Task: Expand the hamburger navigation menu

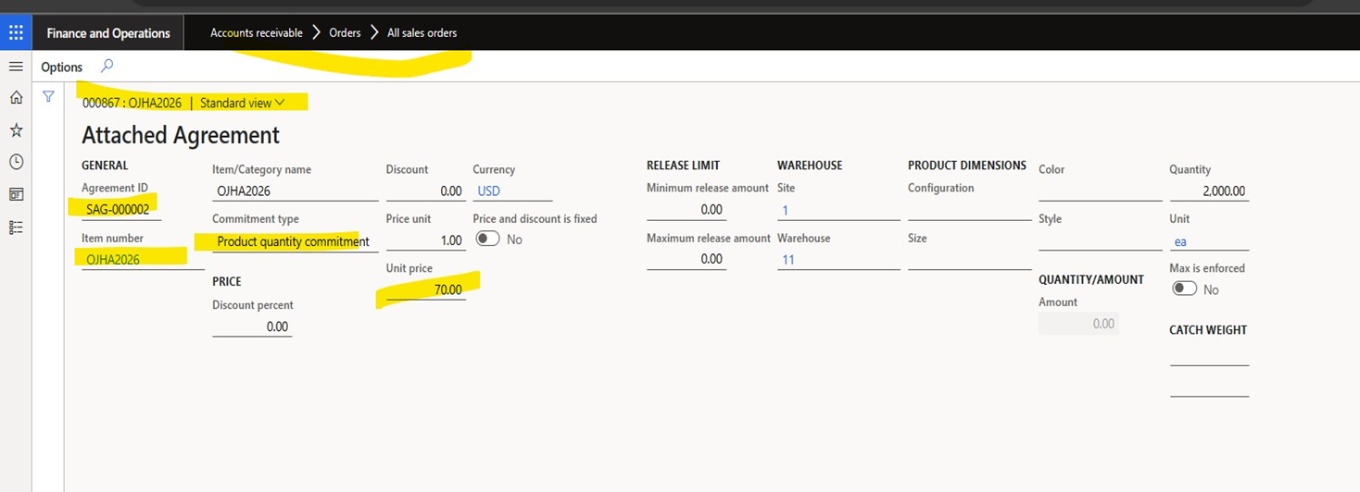Action: pyautogui.click(x=16, y=67)
